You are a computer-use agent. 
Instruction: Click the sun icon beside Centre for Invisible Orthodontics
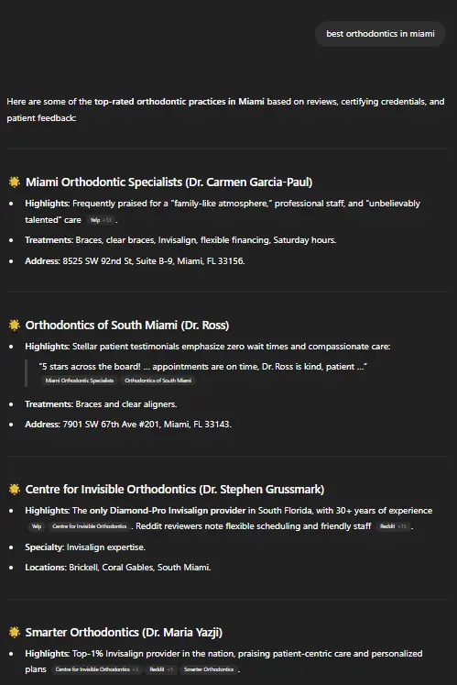(x=15, y=490)
